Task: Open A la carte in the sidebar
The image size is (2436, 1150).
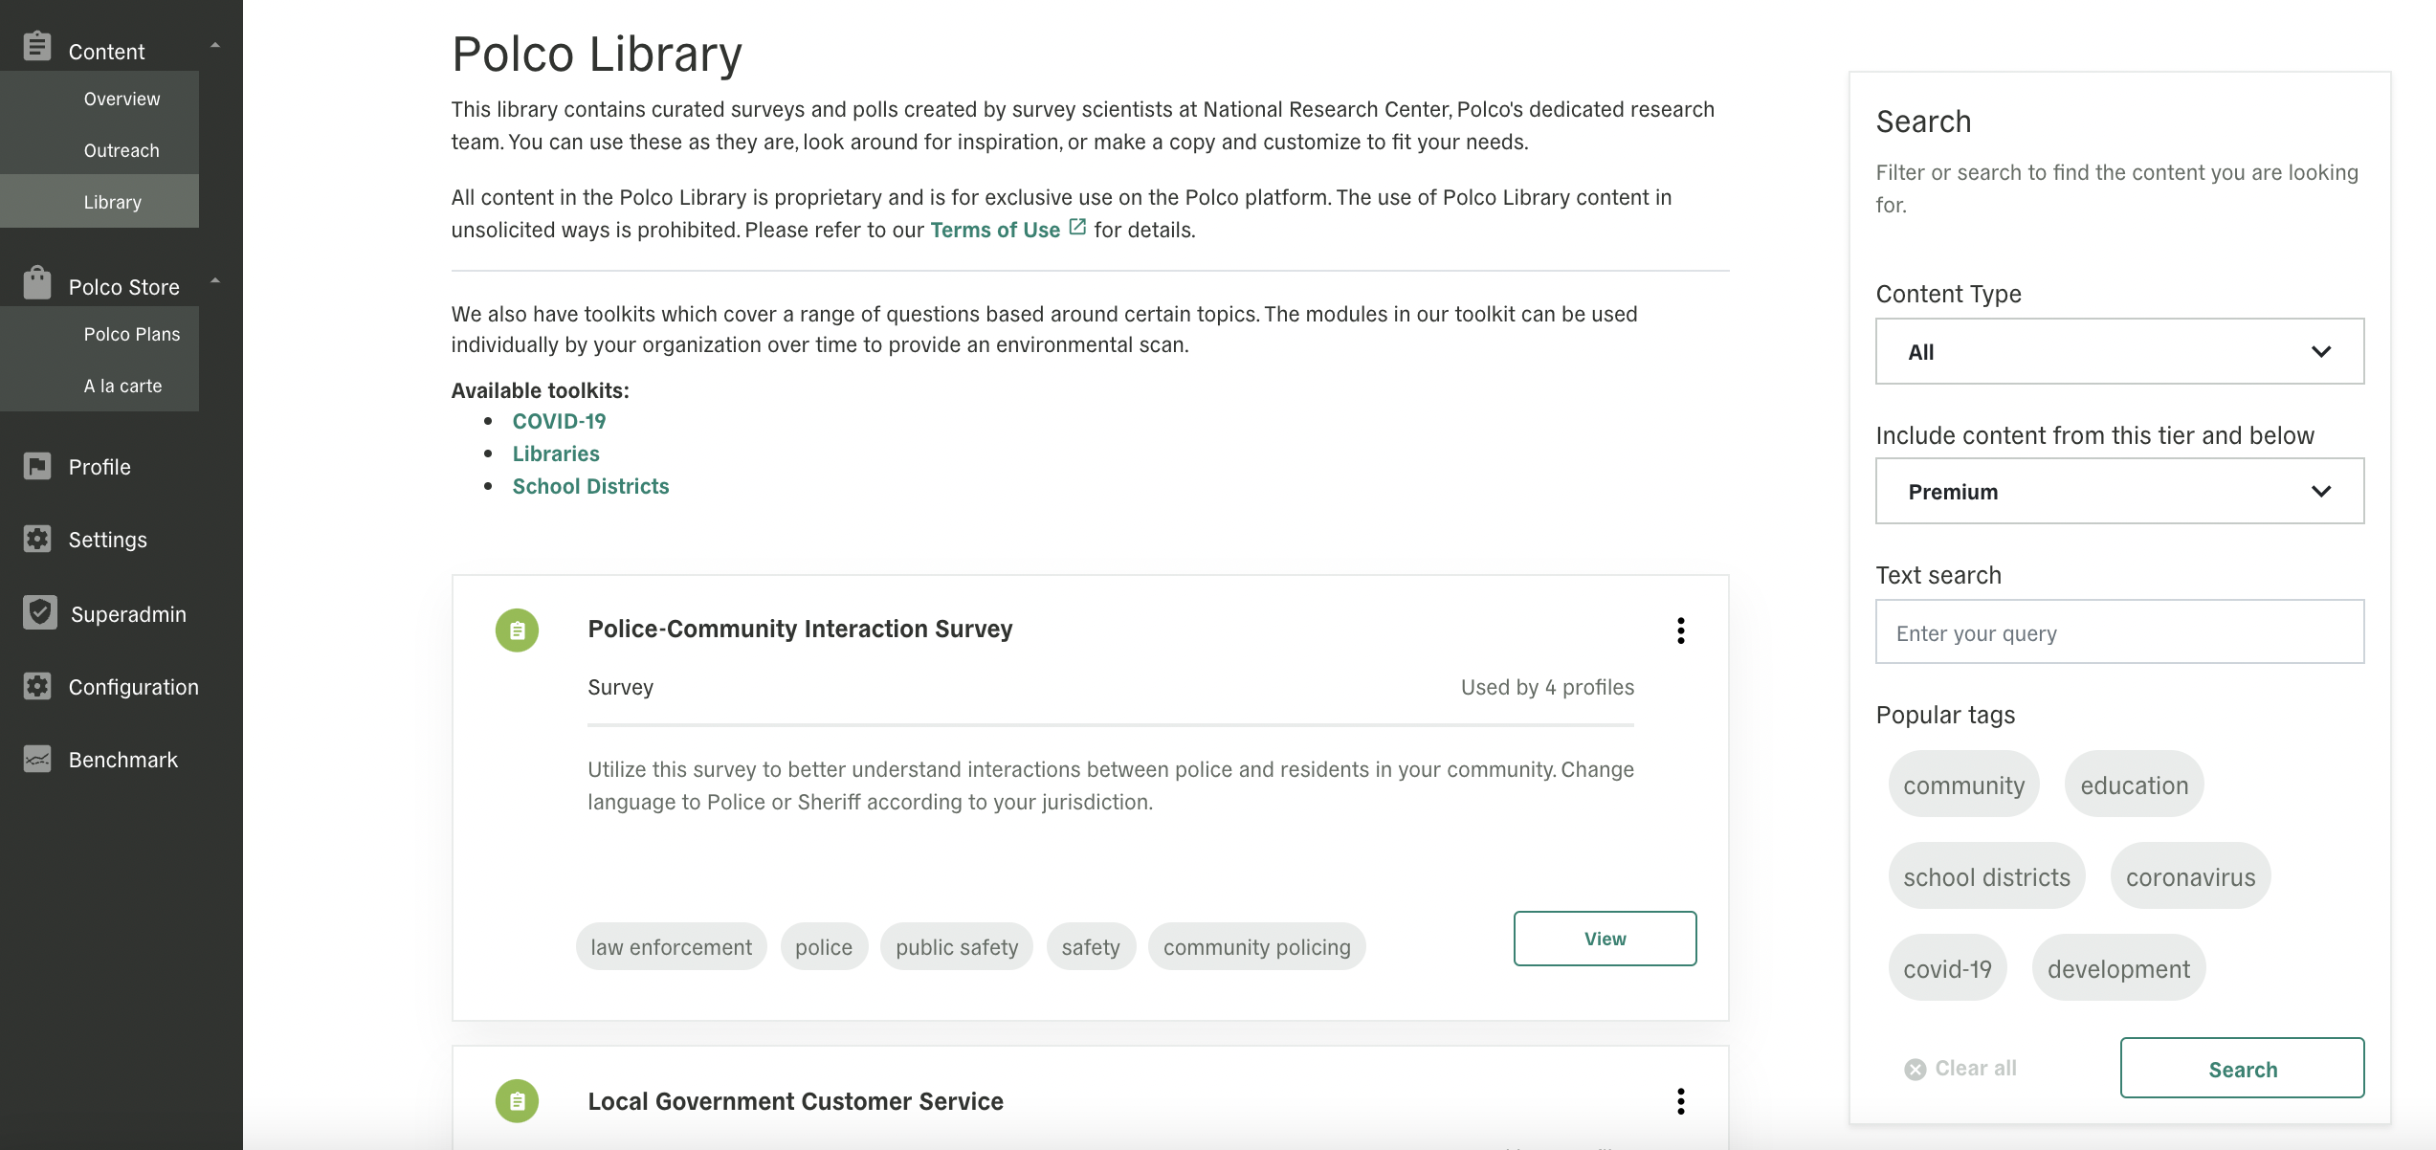Action: point(122,386)
